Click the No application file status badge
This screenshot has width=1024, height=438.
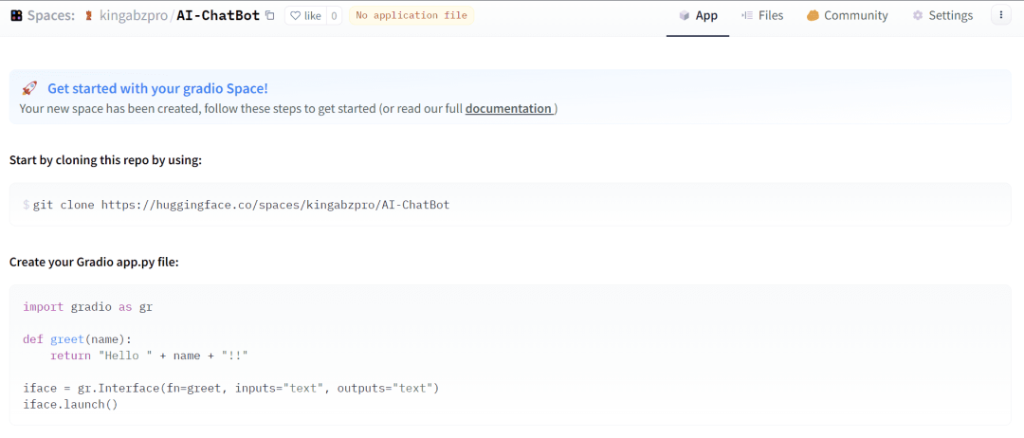[411, 16]
